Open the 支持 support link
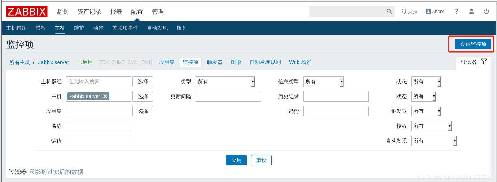497x182 pixels. (x=409, y=11)
